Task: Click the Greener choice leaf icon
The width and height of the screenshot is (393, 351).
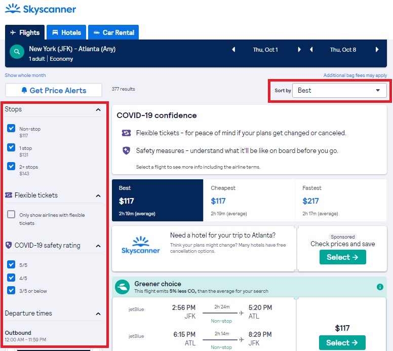Action: pyautogui.click(x=123, y=287)
